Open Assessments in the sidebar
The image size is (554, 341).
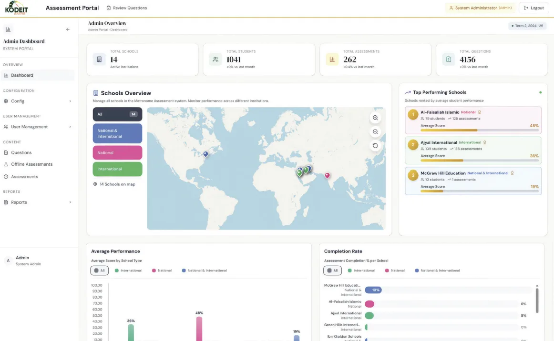(x=38, y=177)
